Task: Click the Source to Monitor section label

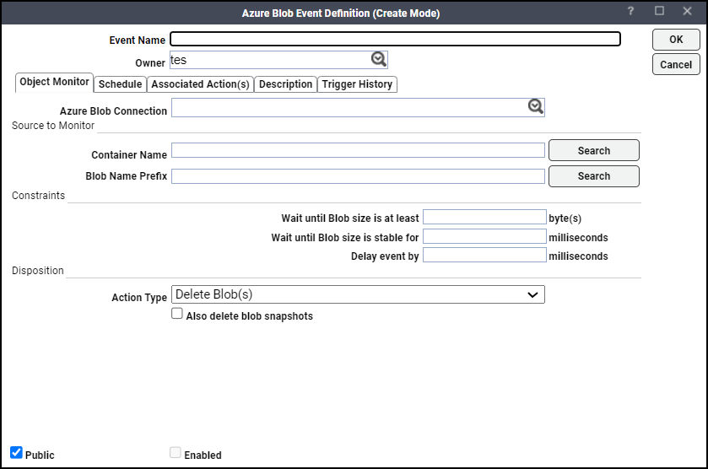Action: [x=53, y=126]
